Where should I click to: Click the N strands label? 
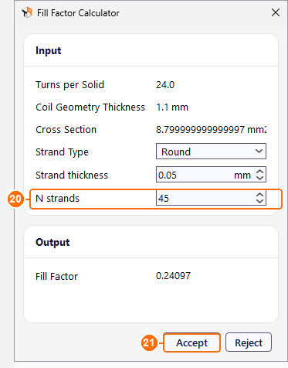[x=57, y=199]
